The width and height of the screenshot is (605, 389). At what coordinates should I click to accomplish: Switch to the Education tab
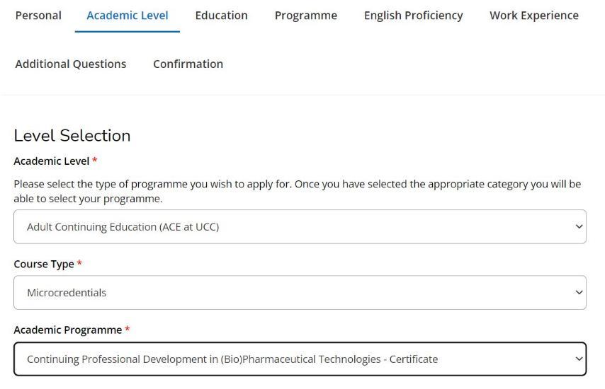click(x=221, y=16)
